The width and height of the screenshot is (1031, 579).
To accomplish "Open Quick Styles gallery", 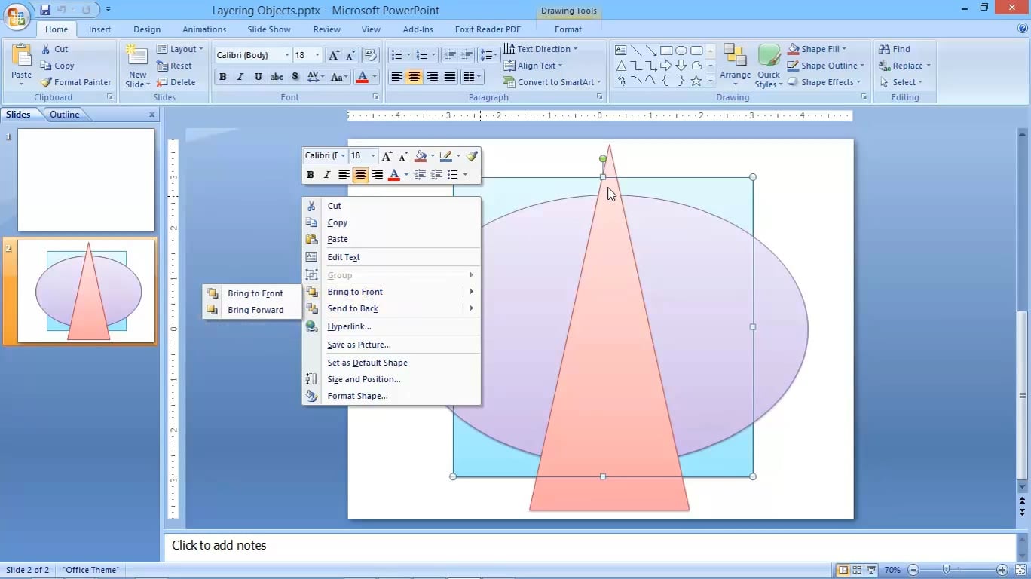I will (769, 66).
